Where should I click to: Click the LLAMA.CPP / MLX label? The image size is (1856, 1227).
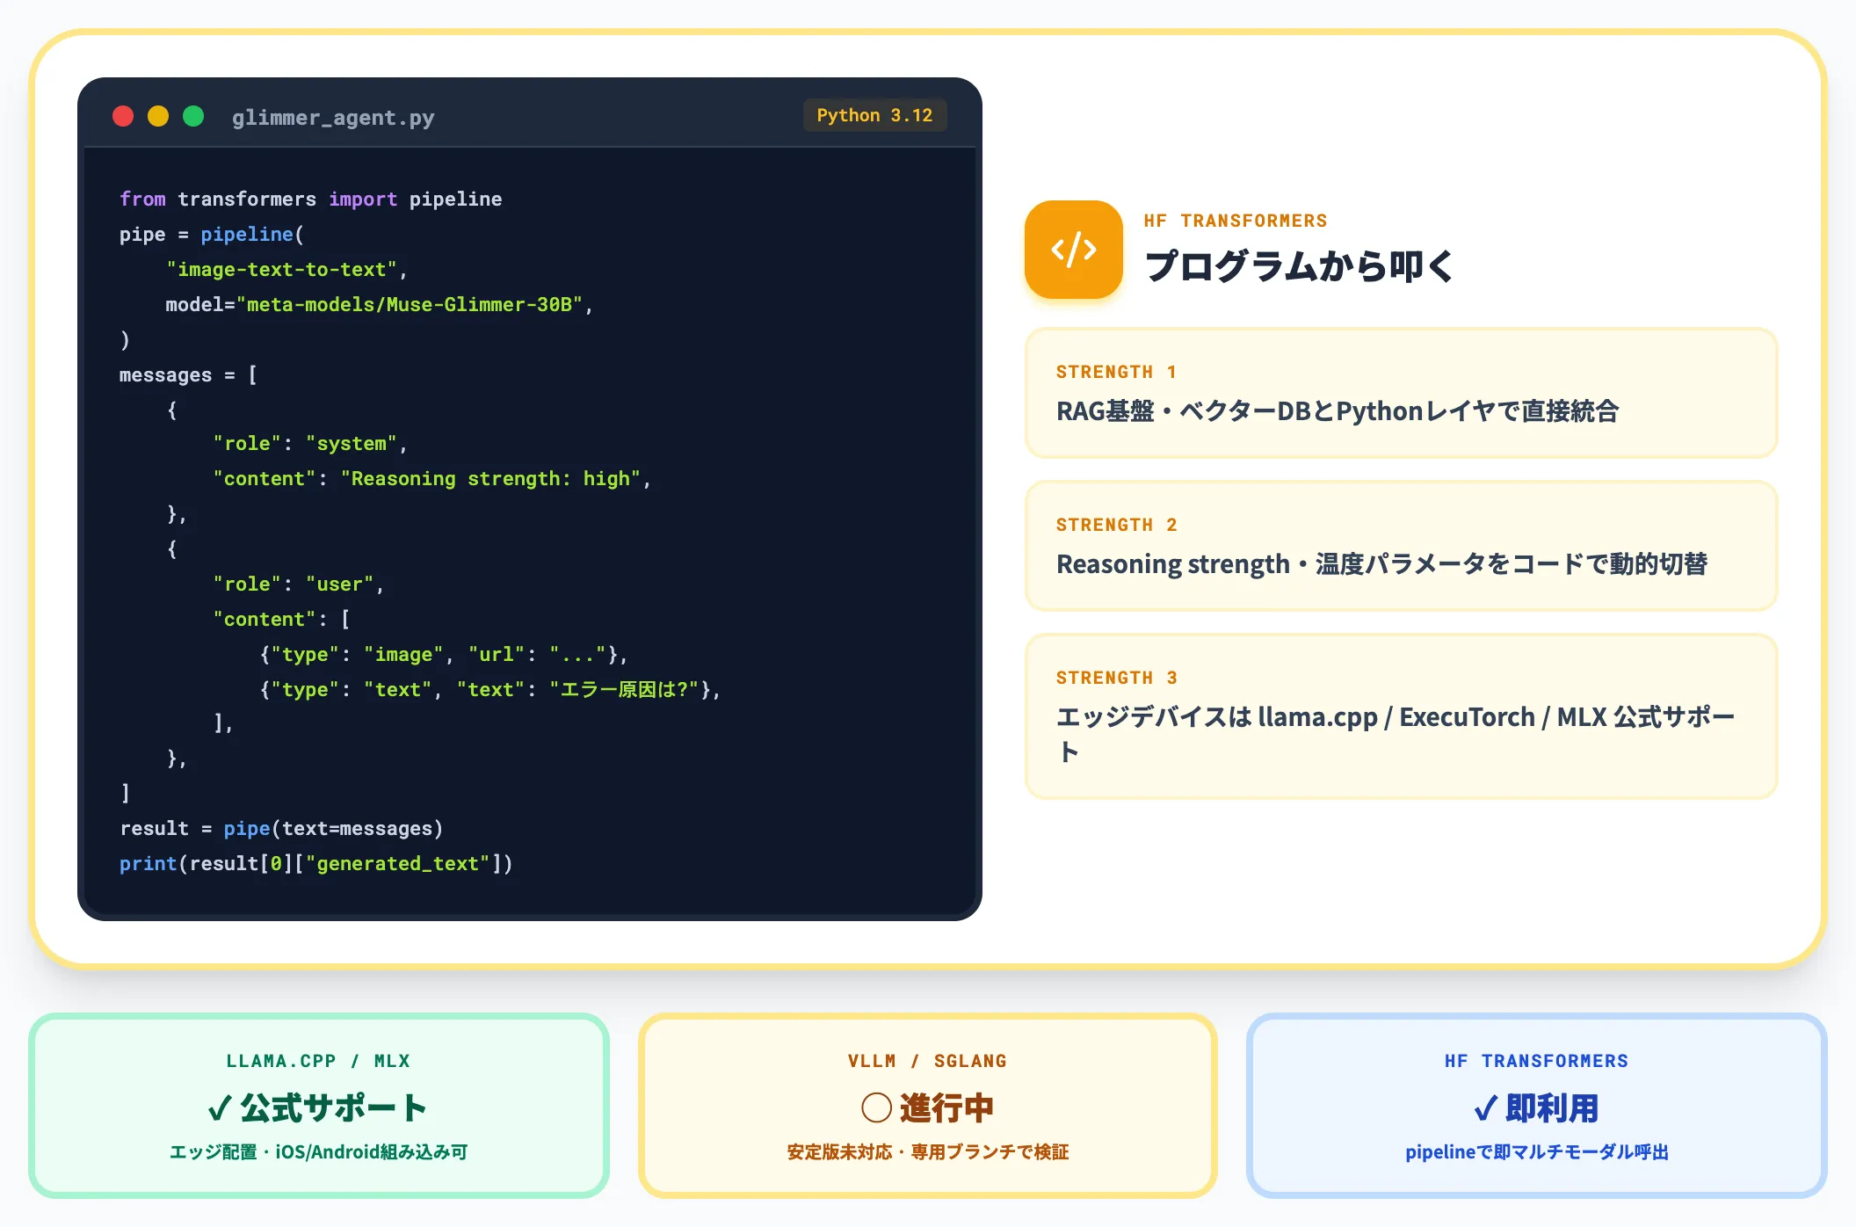(x=319, y=1061)
